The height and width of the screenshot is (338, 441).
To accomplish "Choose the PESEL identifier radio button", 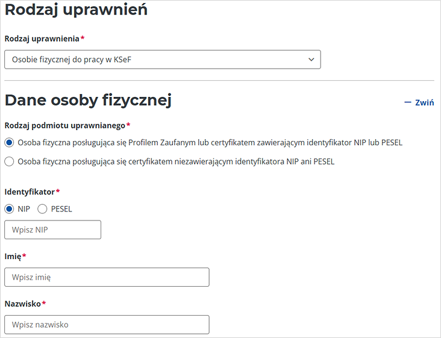I will [42, 209].
